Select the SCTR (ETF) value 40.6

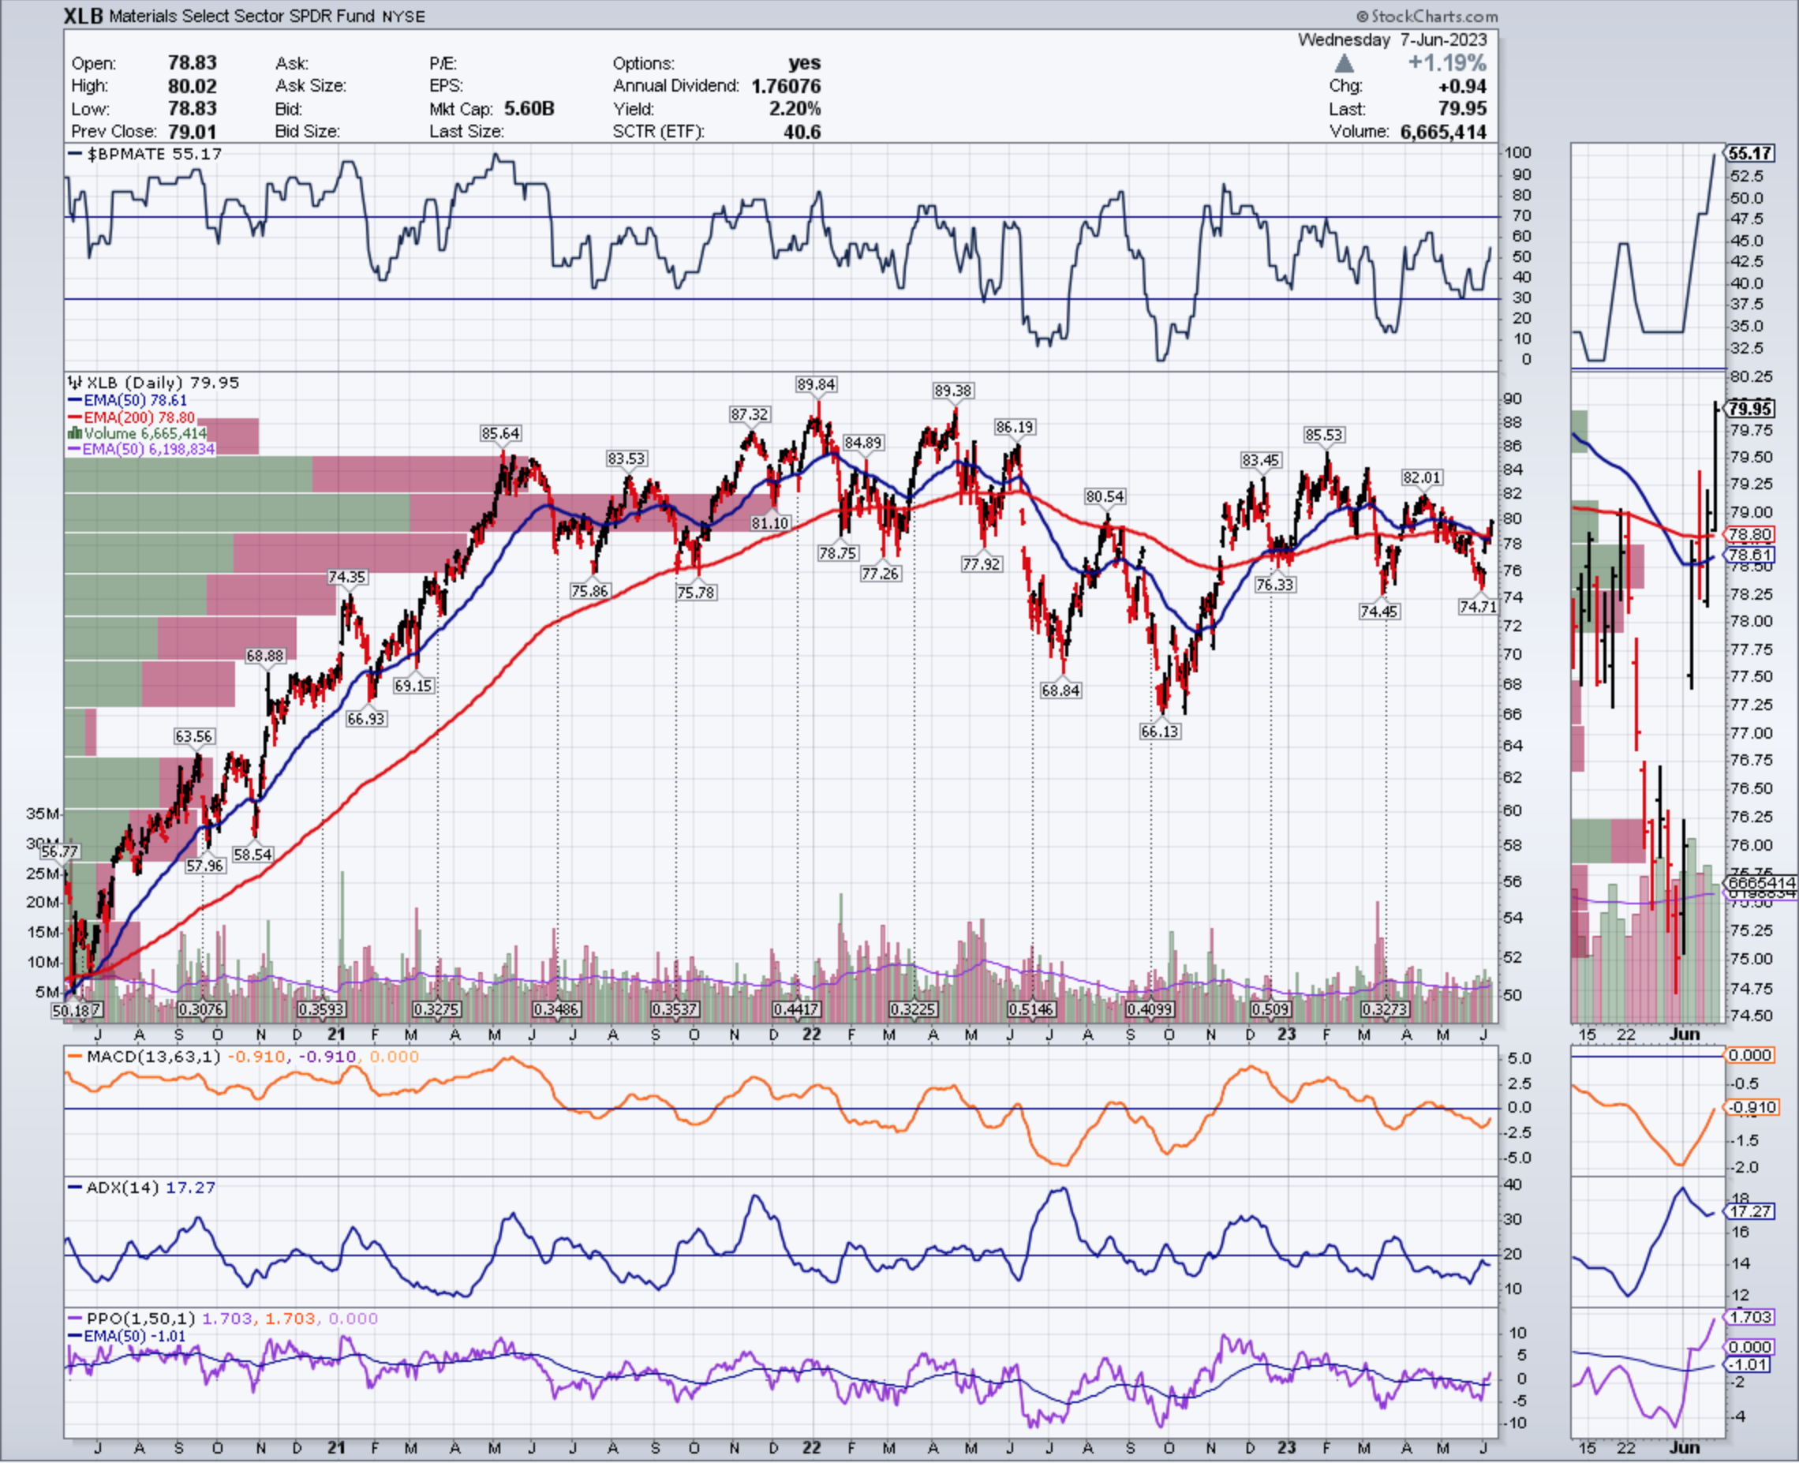(802, 132)
